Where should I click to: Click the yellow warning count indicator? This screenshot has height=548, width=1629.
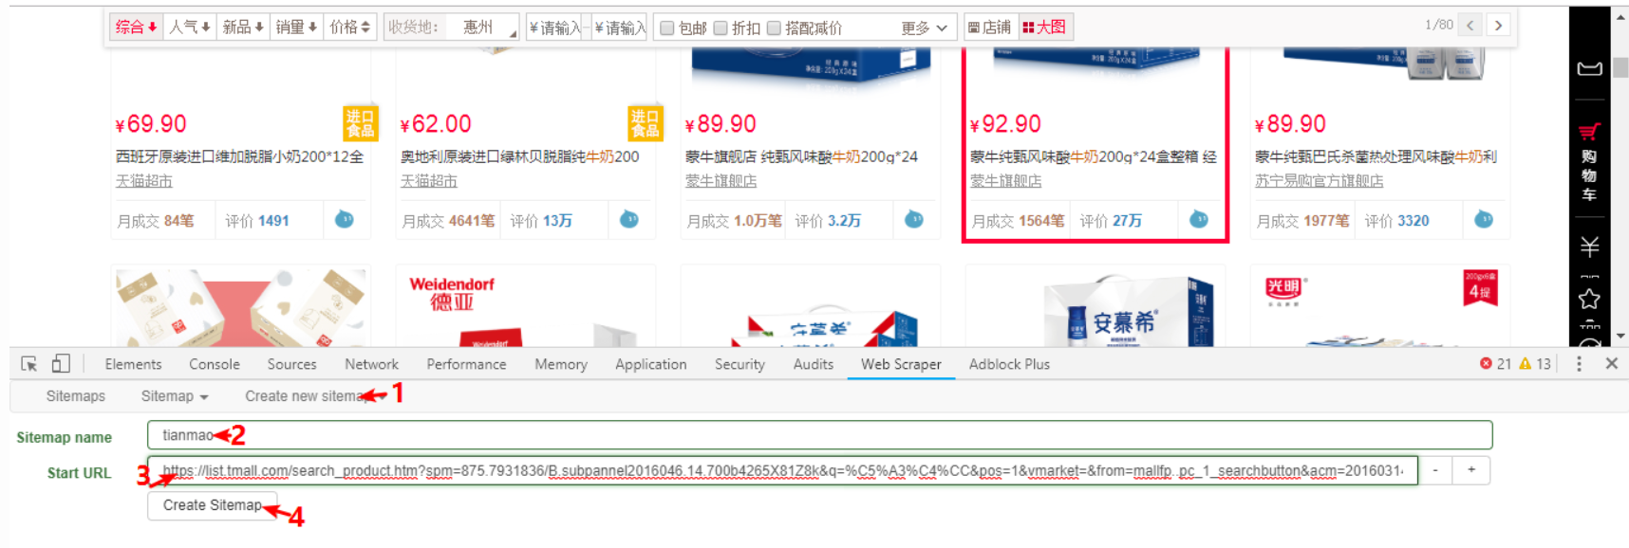[x=1535, y=364]
